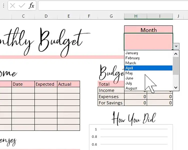
Task: Choose June from the month list
Action: click(148, 78)
